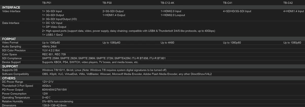Select the "1×HDMI2.0 Loopout" entry
The image size is (305, 107).
(173, 15)
